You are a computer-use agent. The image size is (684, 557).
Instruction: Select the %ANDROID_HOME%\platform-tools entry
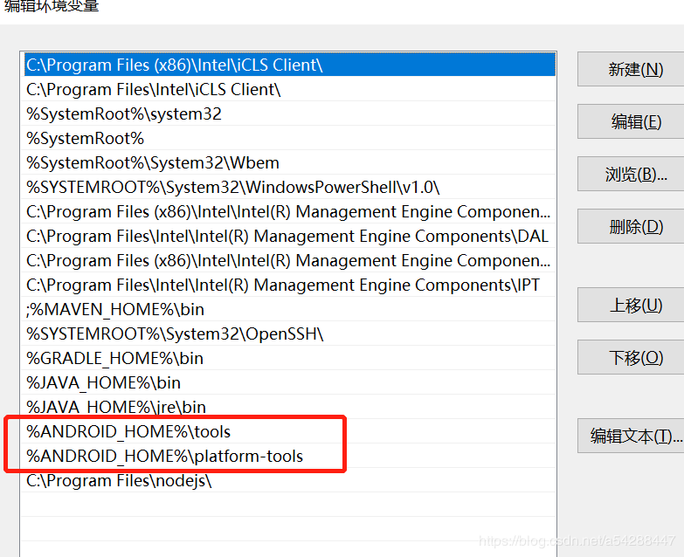pyautogui.click(x=288, y=456)
